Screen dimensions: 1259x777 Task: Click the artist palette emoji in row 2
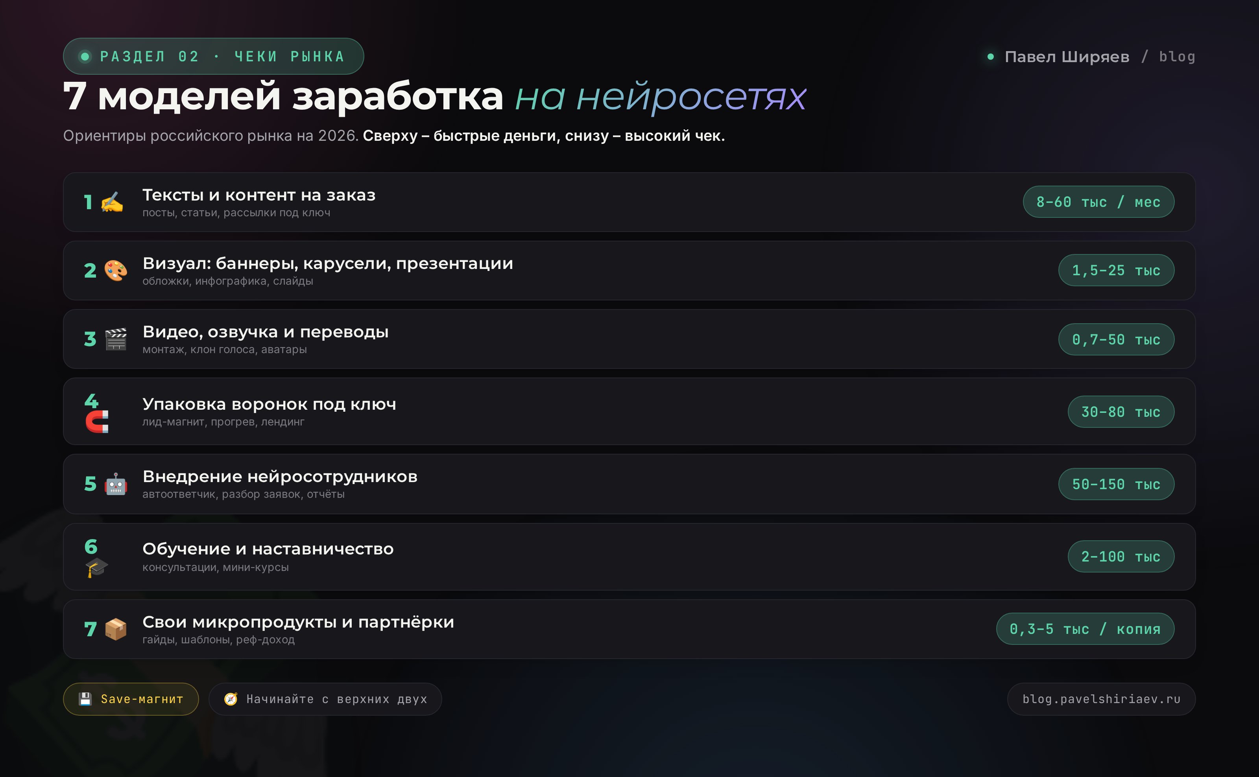click(116, 270)
